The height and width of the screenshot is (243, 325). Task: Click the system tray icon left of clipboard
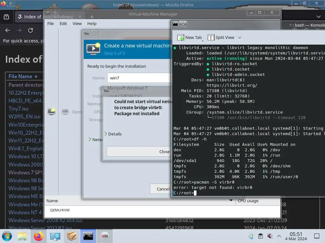click(x=251, y=236)
